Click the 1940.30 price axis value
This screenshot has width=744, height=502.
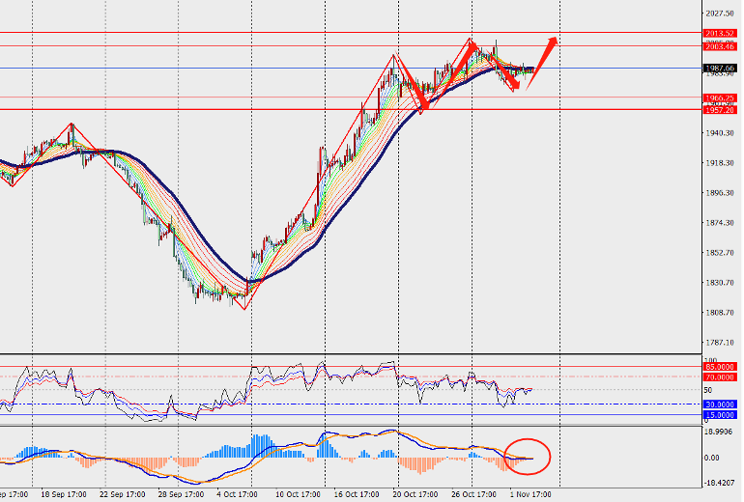[x=720, y=133]
